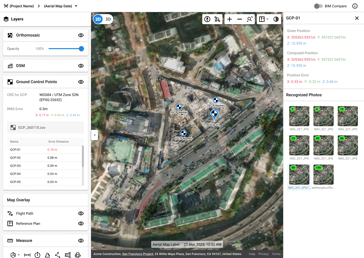Open recognized photo thumbnail numbered 12

click(348, 116)
